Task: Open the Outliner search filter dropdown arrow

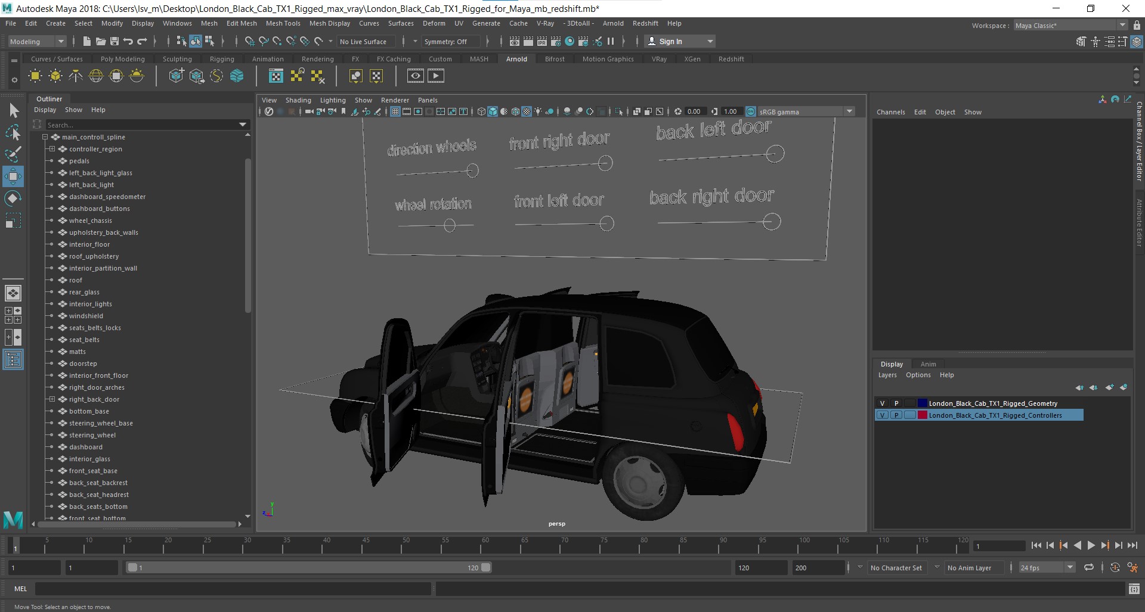Action: [x=243, y=125]
